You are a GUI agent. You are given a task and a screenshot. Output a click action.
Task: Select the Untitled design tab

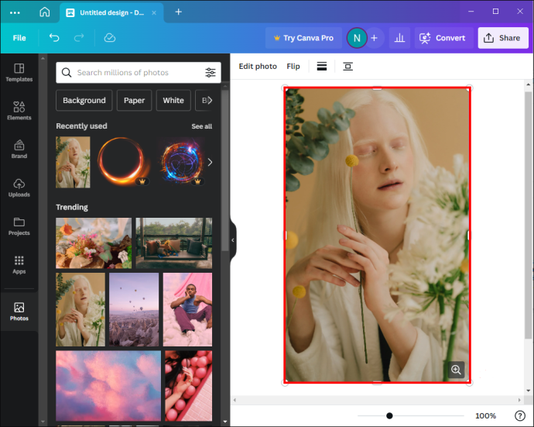pos(111,12)
